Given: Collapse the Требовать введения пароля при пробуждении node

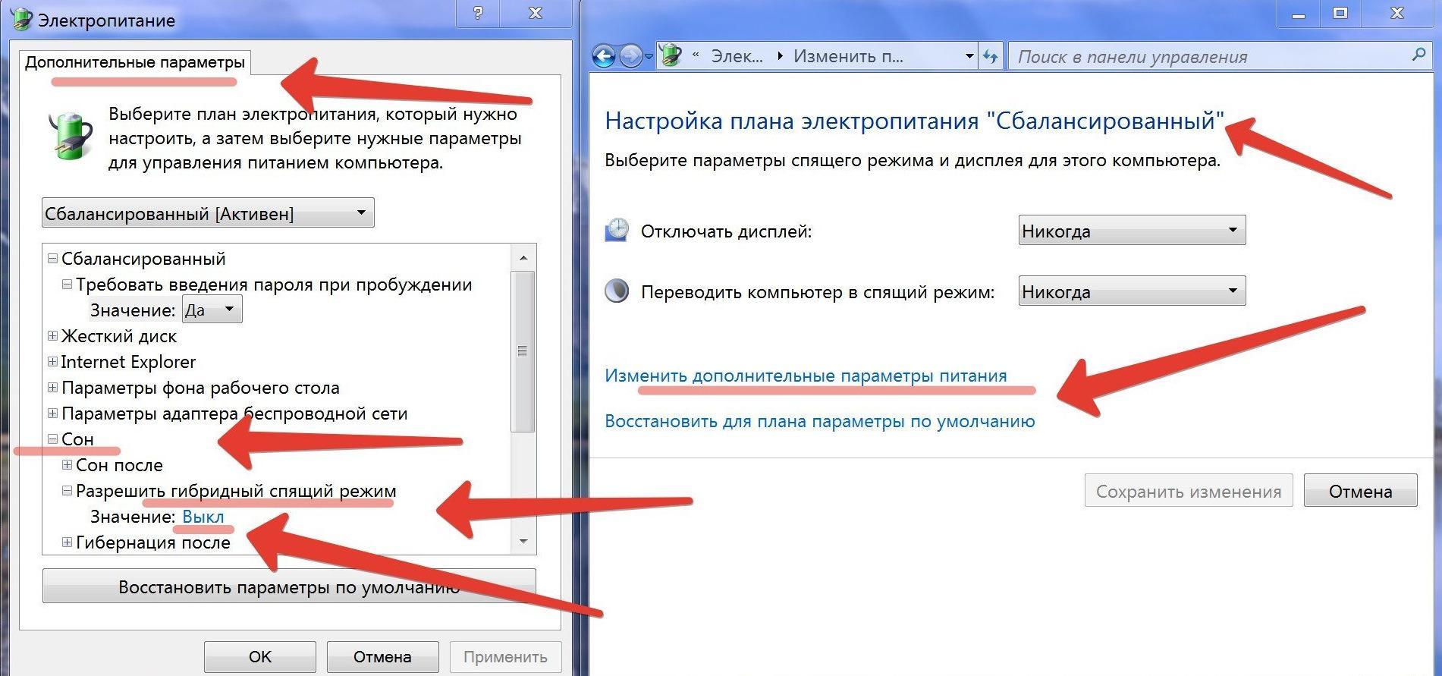Looking at the screenshot, I should pos(67,285).
